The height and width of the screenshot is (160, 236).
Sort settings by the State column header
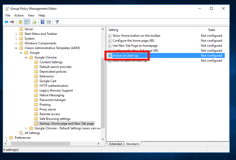point(211,30)
